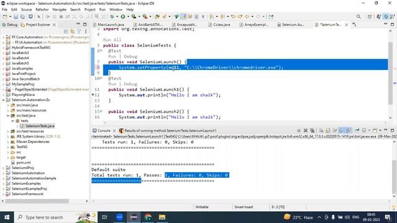
Task: Click the Open Perspective icon
Action: tap(370, 17)
